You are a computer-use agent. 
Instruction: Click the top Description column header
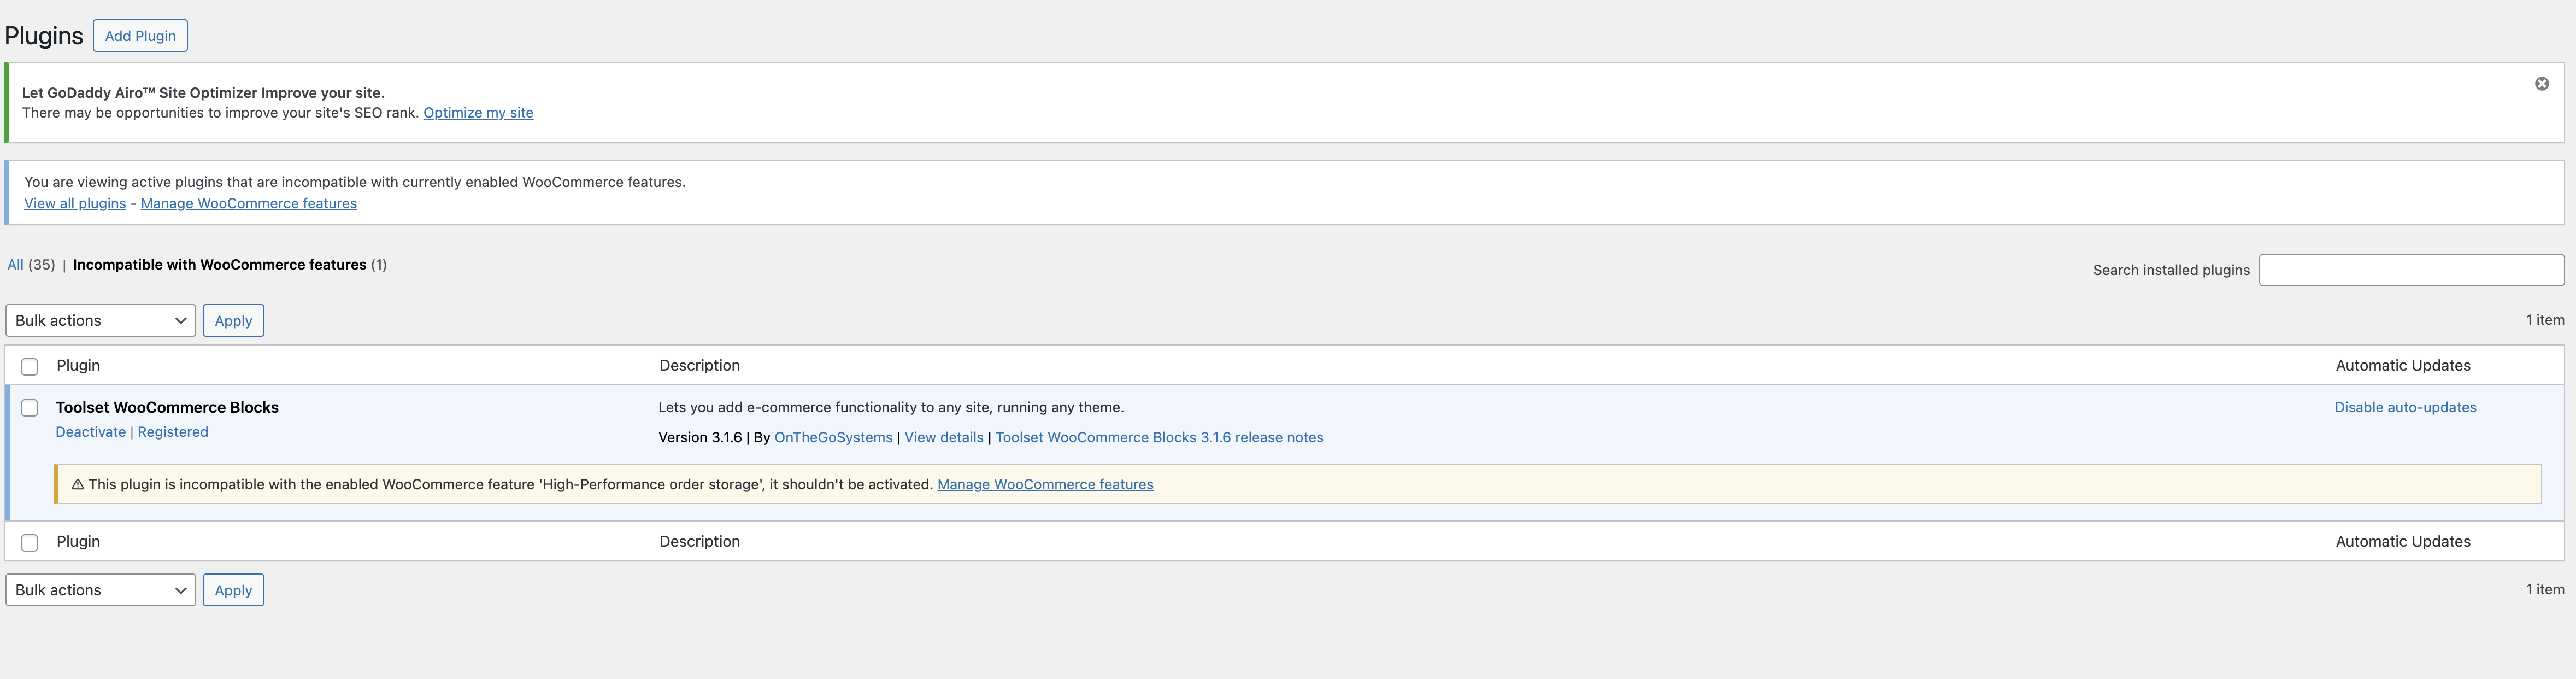[x=699, y=366]
